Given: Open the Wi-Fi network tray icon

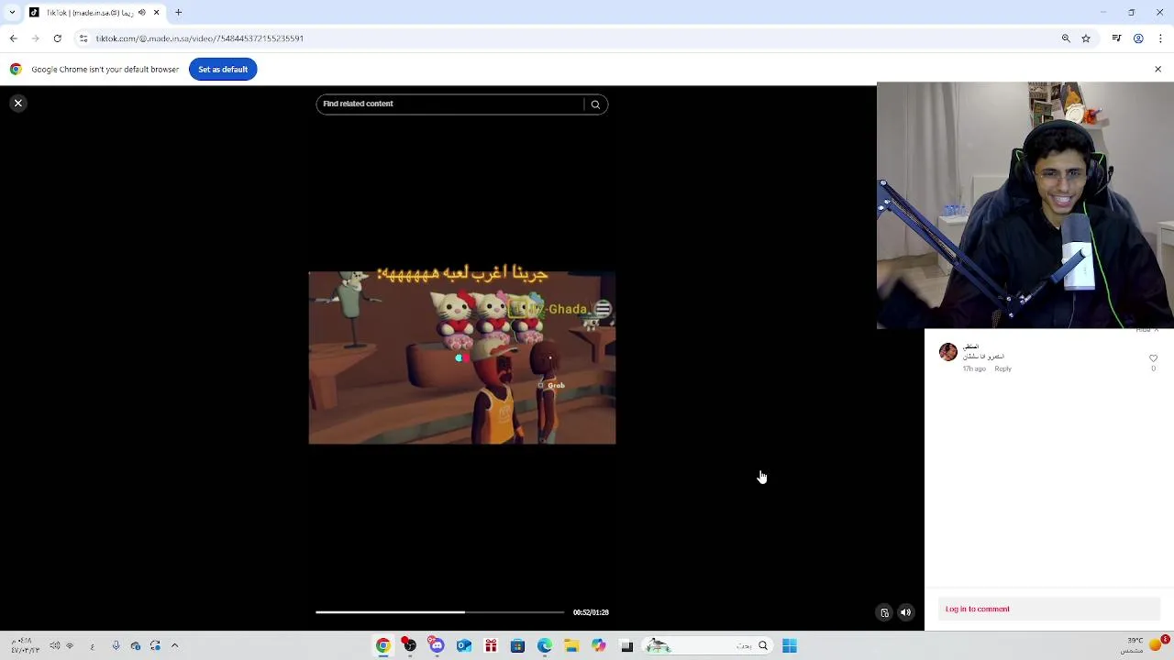Looking at the screenshot, I should [70, 646].
